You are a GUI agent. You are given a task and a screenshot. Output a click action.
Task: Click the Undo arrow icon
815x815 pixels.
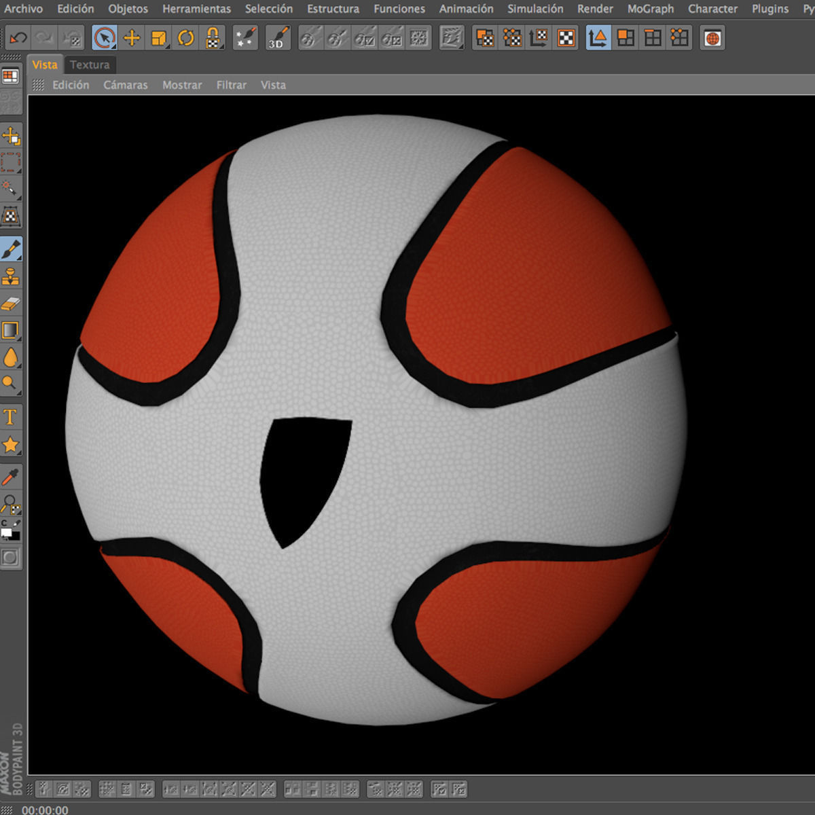click(x=18, y=38)
